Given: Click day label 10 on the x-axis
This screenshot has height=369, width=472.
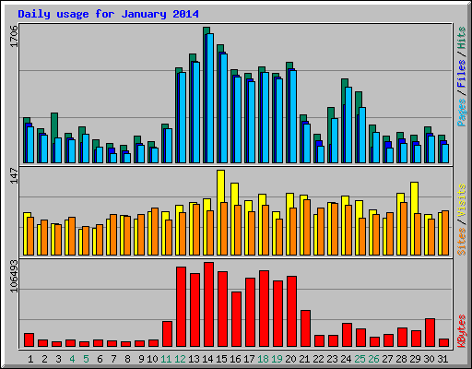Looking at the screenshot, I should click(x=152, y=359).
